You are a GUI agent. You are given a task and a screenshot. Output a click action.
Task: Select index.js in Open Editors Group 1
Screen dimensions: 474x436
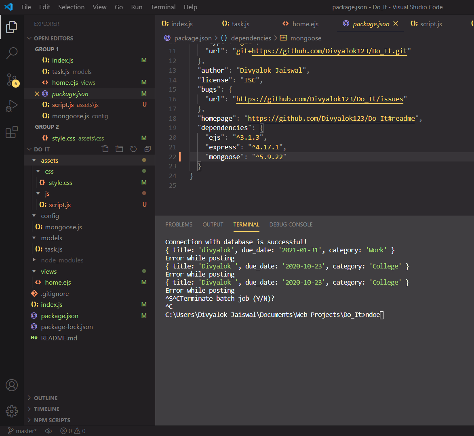(63, 61)
